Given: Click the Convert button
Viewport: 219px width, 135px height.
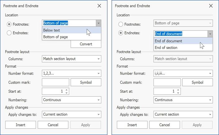Looking at the screenshot, I should pos(86,44).
